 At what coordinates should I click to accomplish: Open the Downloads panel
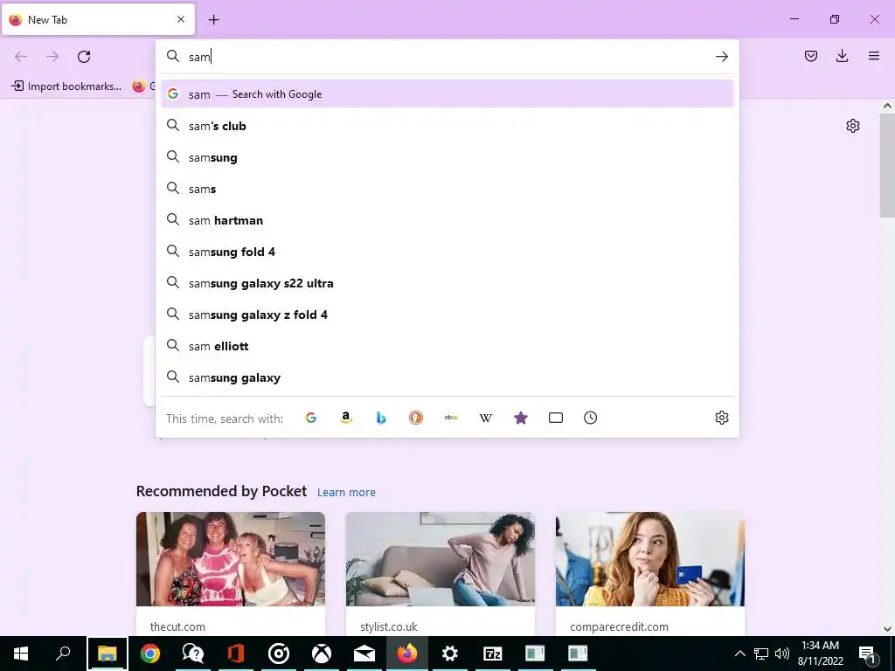click(x=842, y=56)
